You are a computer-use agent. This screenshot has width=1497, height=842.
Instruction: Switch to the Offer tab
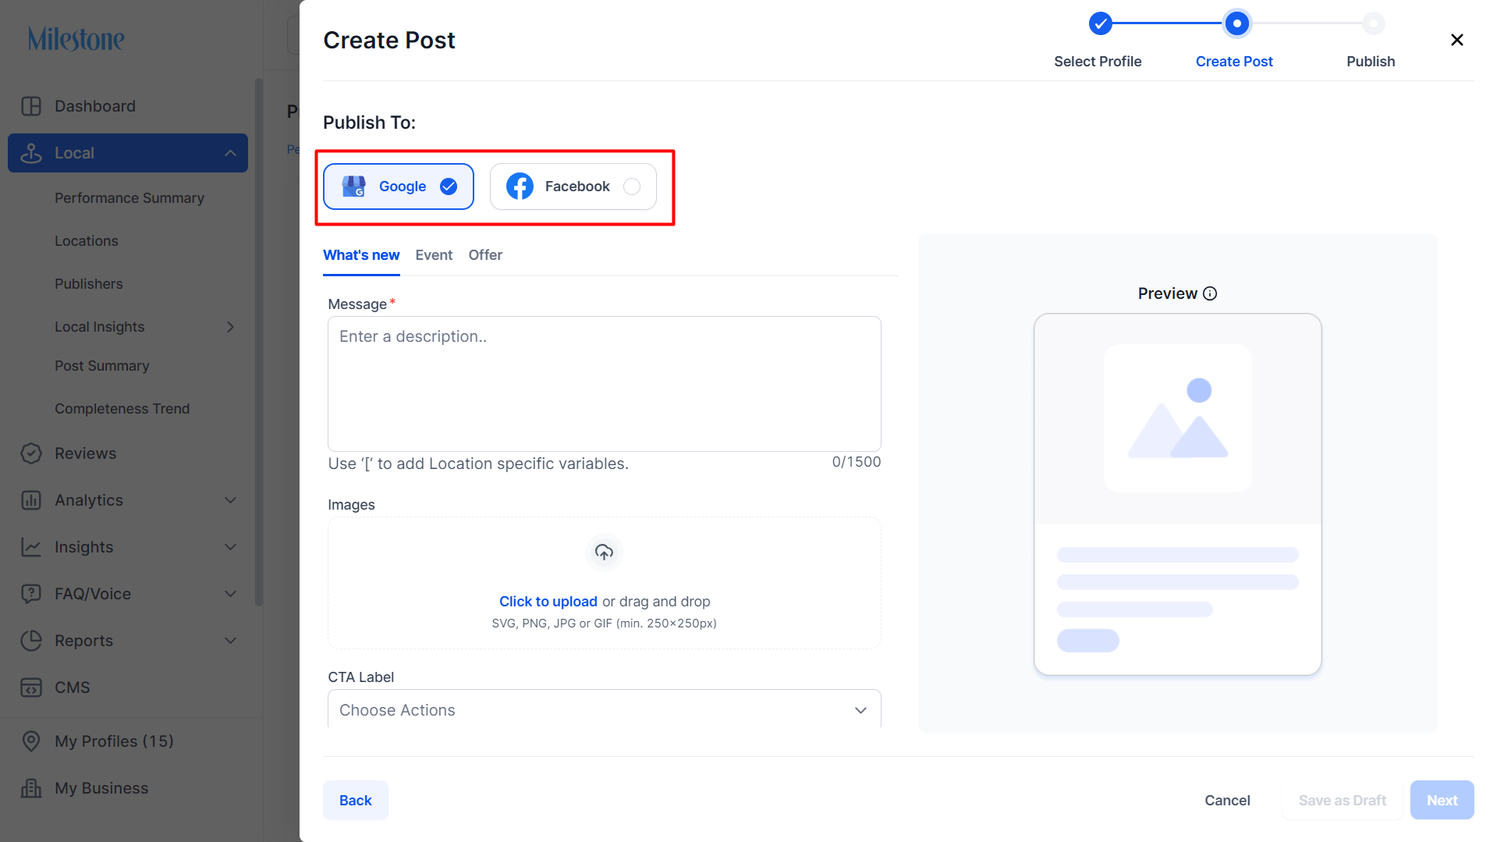485,255
